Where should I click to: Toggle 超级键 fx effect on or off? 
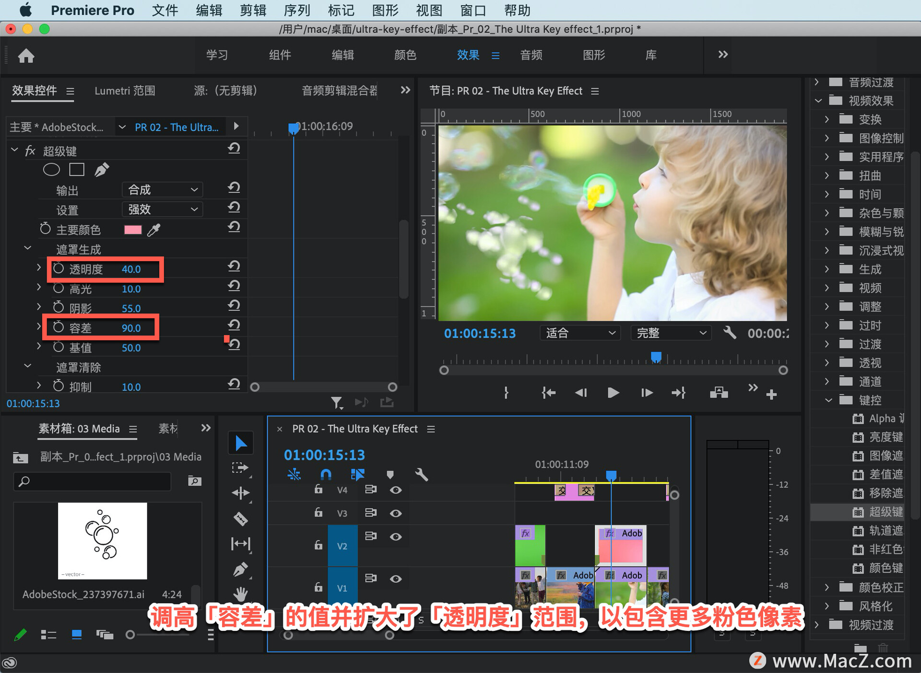(30, 151)
